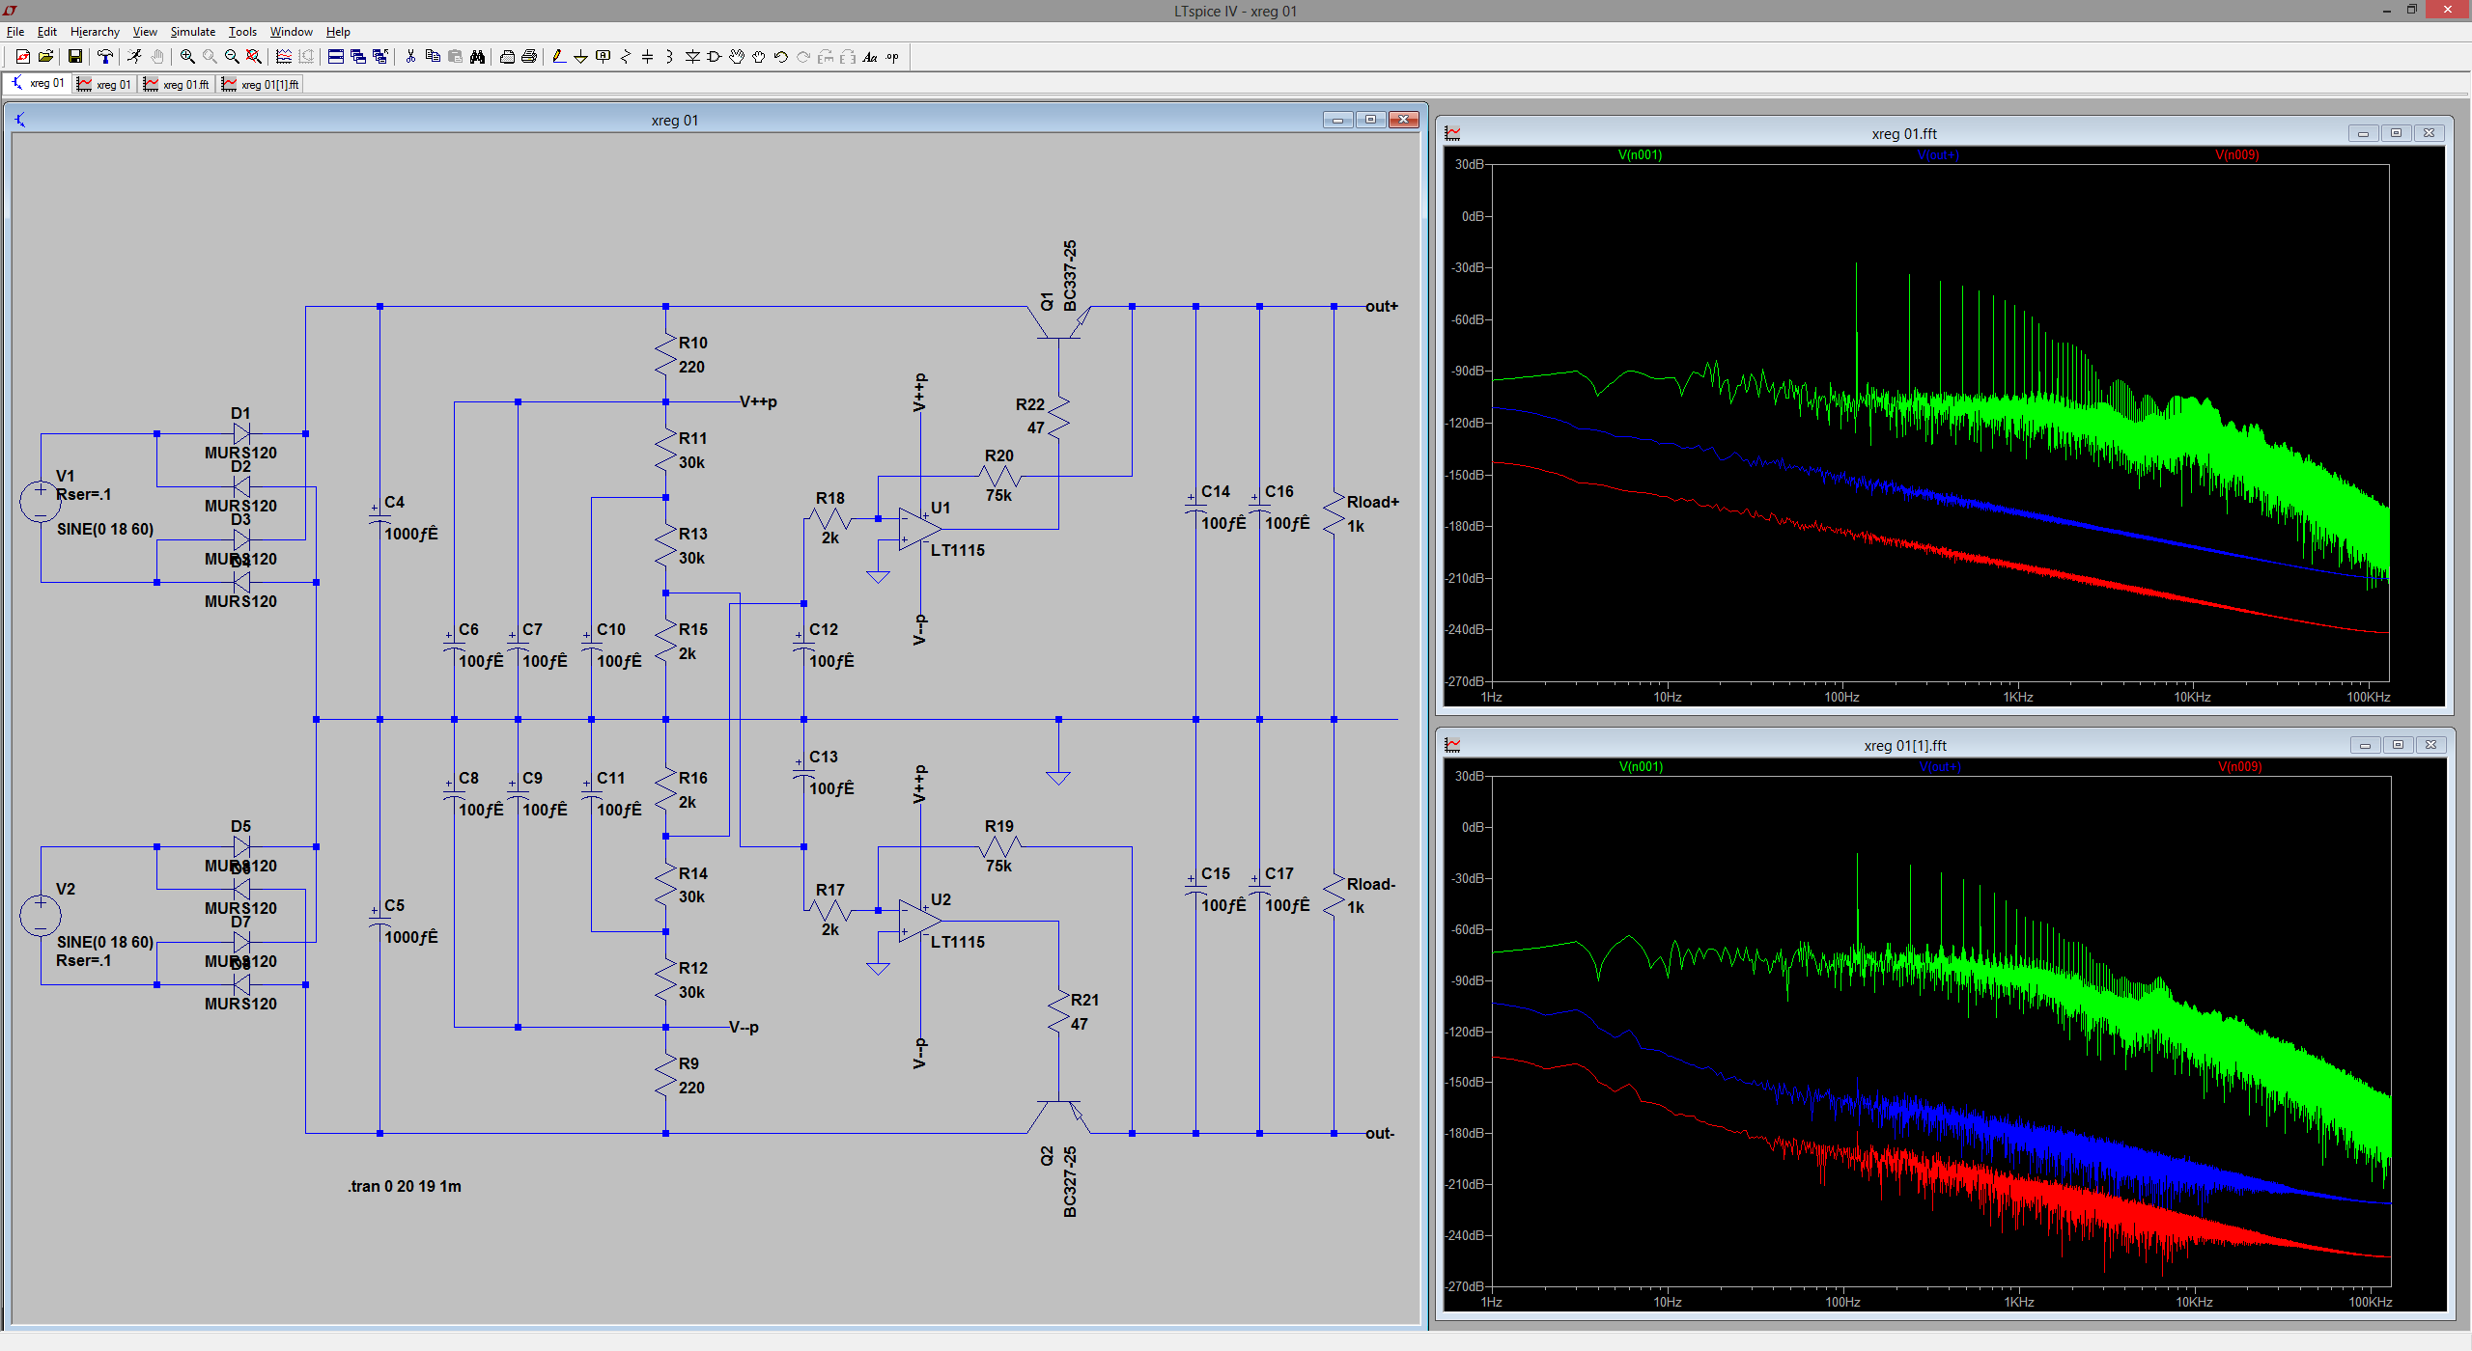Select the Copy tool icon
Image resolution: width=2472 pixels, height=1351 pixels.
coord(433,57)
